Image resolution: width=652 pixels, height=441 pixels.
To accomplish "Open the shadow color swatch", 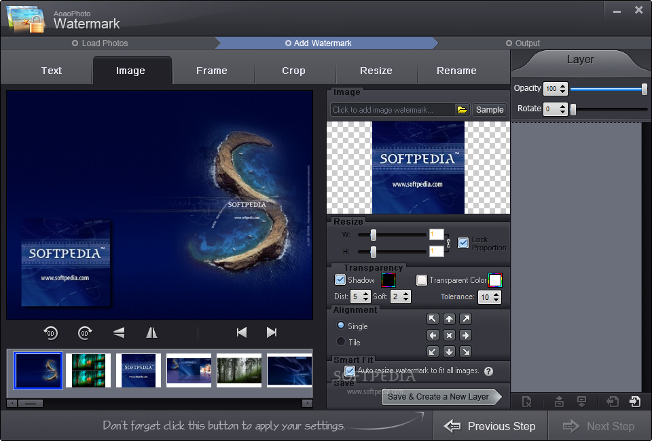I will pos(388,280).
